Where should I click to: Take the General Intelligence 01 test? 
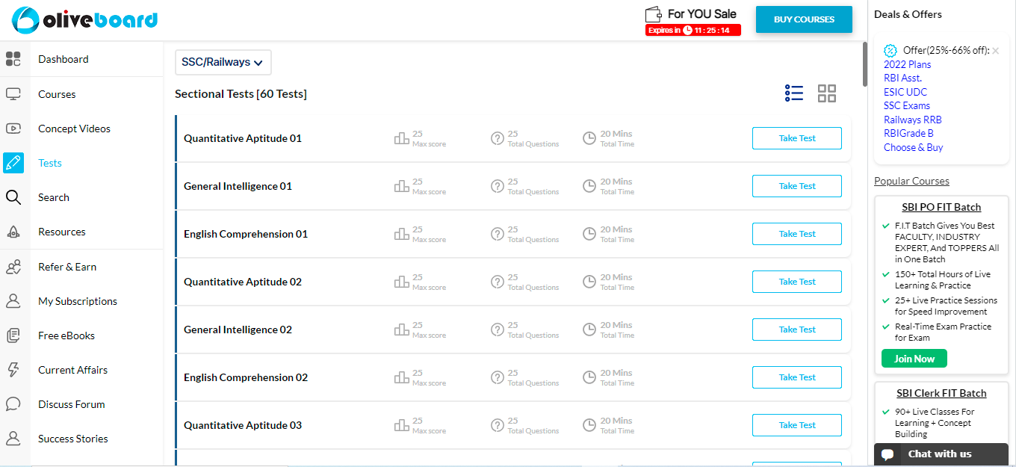[x=797, y=186]
